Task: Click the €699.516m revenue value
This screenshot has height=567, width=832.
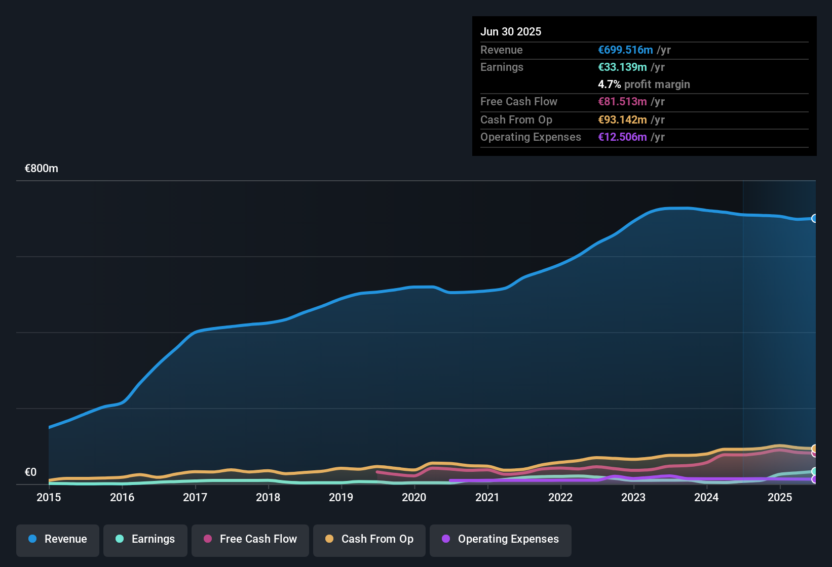Action: tap(625, 50)
